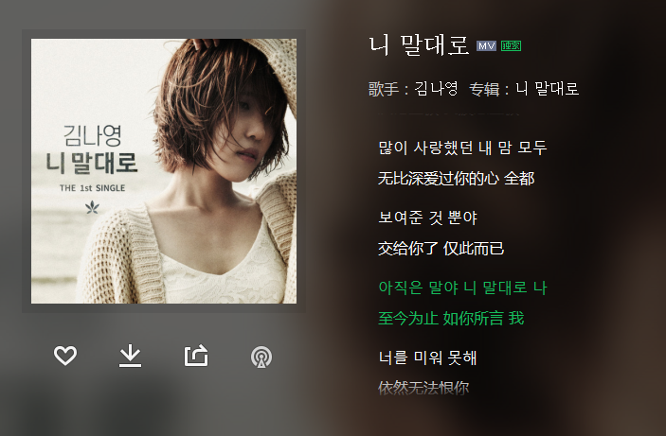Image resolution: width=666 pixels, height=436 pixels.
Task: Click highlighted translation 至今为止 如你所言 我
Action: [451, 318]
